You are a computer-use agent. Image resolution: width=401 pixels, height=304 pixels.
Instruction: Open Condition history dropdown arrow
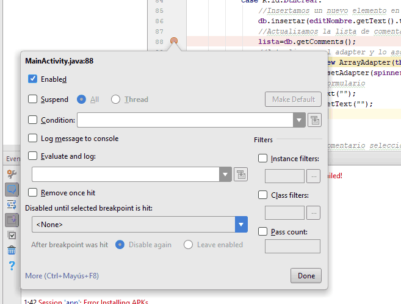coord(299,120)
